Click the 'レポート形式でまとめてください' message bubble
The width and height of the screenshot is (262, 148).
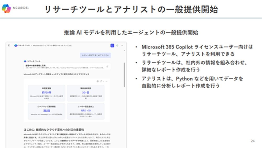click(x=95, y=55)
